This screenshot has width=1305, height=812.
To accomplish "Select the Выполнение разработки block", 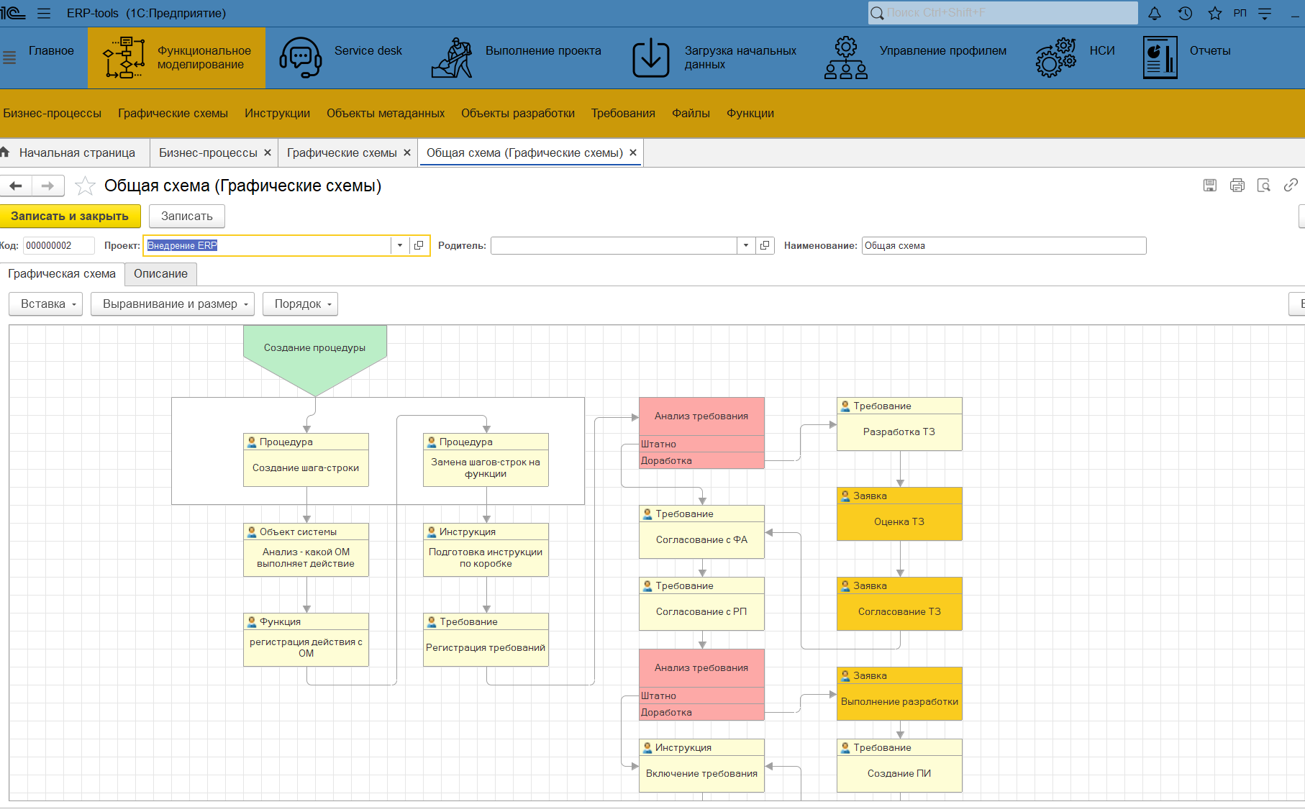I will pos(899,693).
